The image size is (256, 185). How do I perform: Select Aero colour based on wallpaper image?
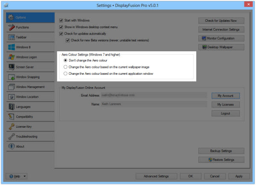coord(65,67)
